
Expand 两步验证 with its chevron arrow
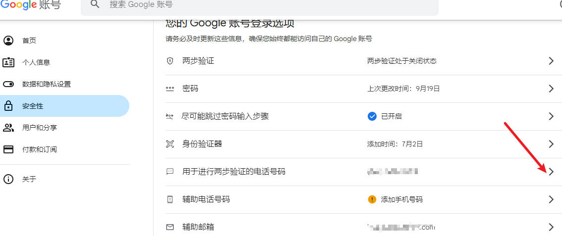551,61
